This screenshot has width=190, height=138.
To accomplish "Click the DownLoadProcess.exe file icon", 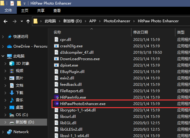I will pyautogui.click(x=56, y=59).
